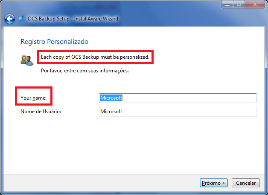The width and height of the screenshot is (268, 195).
Task: Click the 'Your name:' label
Action: [33, 98]
